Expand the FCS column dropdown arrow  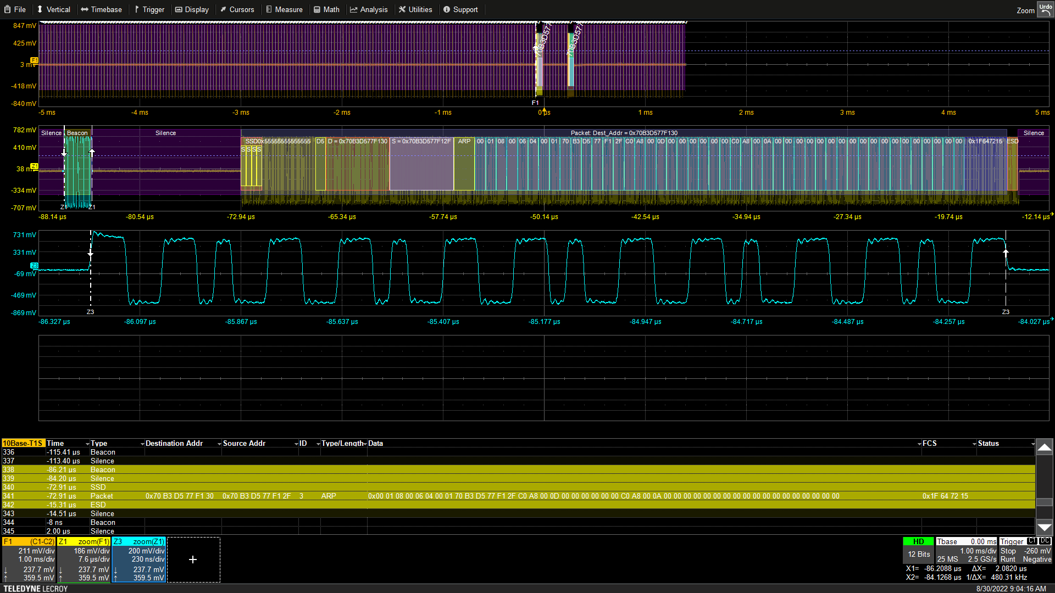coord(974,444)
